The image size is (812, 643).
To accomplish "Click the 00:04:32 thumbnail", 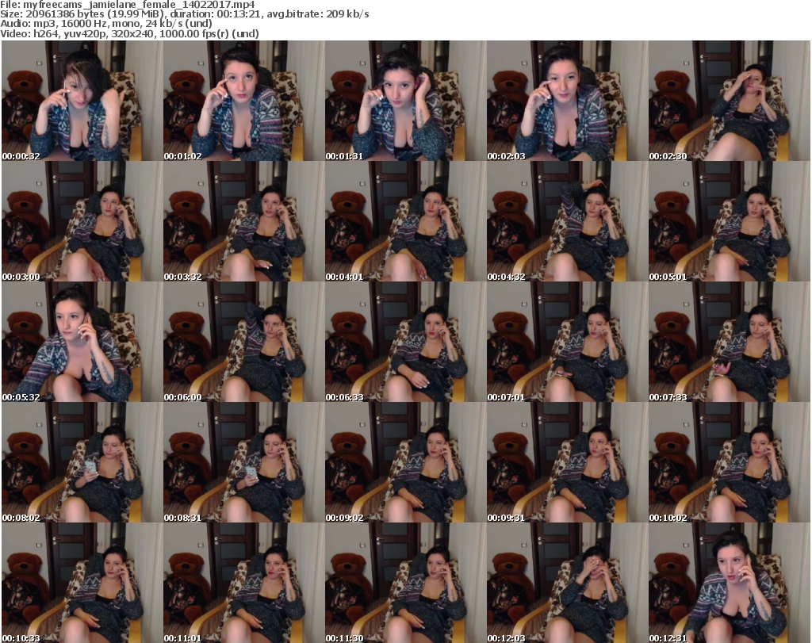I will [x=567, y=221].
